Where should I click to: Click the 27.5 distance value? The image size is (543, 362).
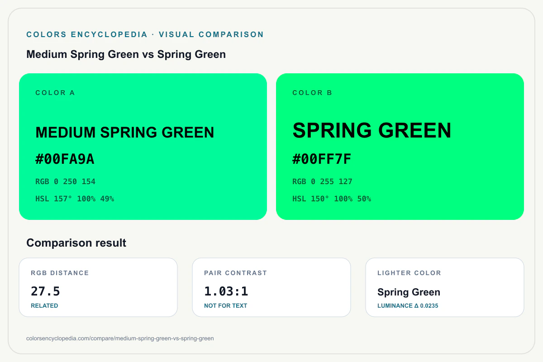coord(46,291)
